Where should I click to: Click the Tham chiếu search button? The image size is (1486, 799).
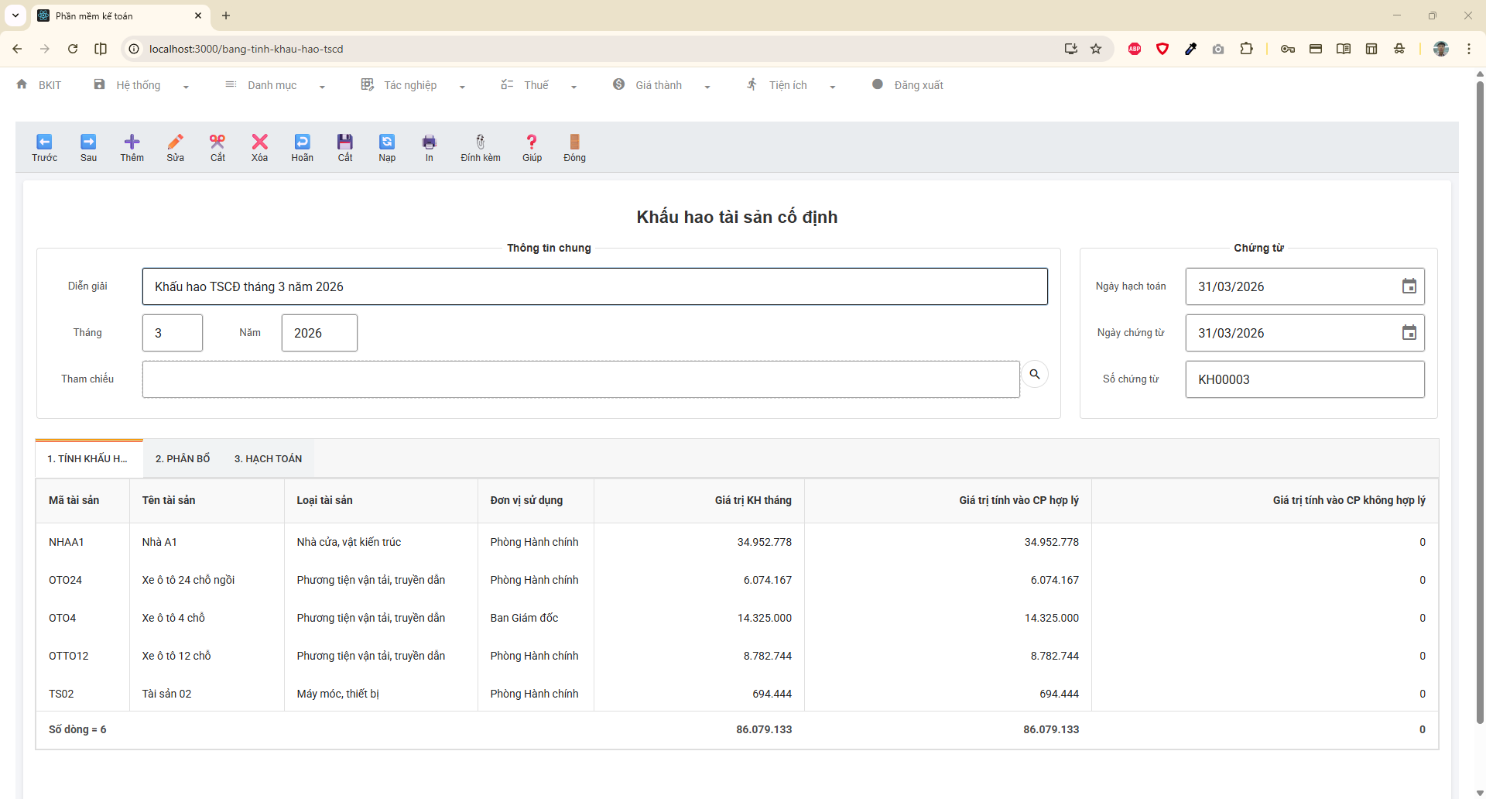click(1034, 375)
